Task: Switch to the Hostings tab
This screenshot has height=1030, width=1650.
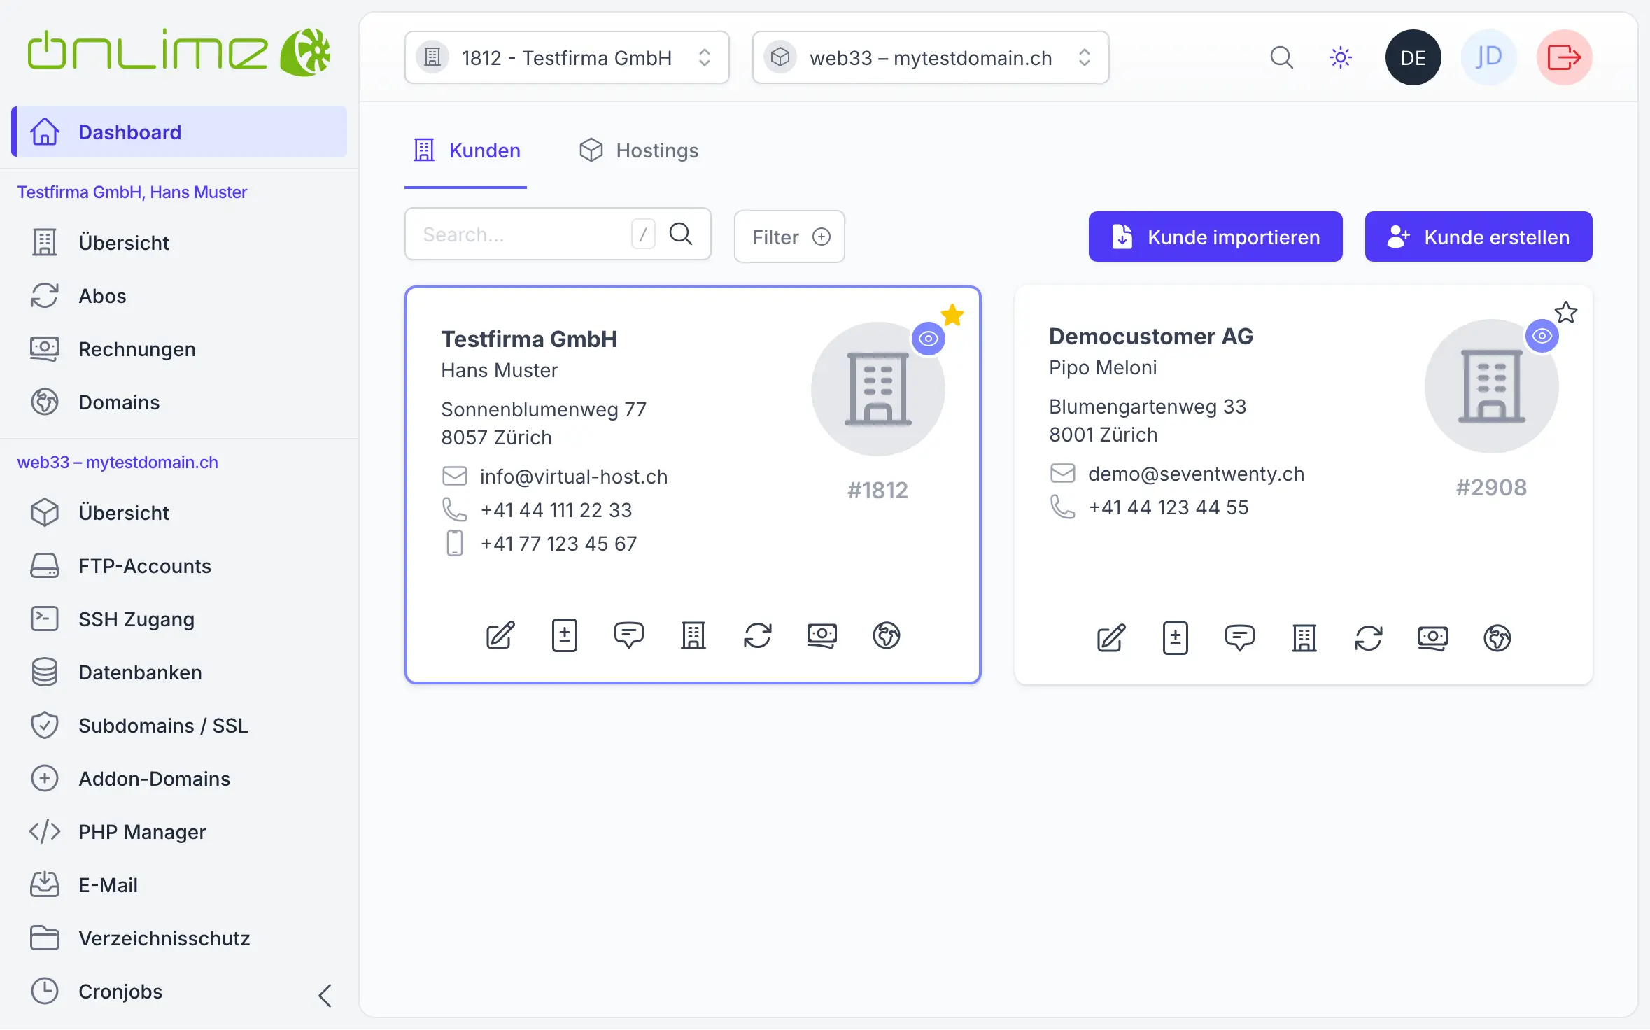Action: pos(639,150)
